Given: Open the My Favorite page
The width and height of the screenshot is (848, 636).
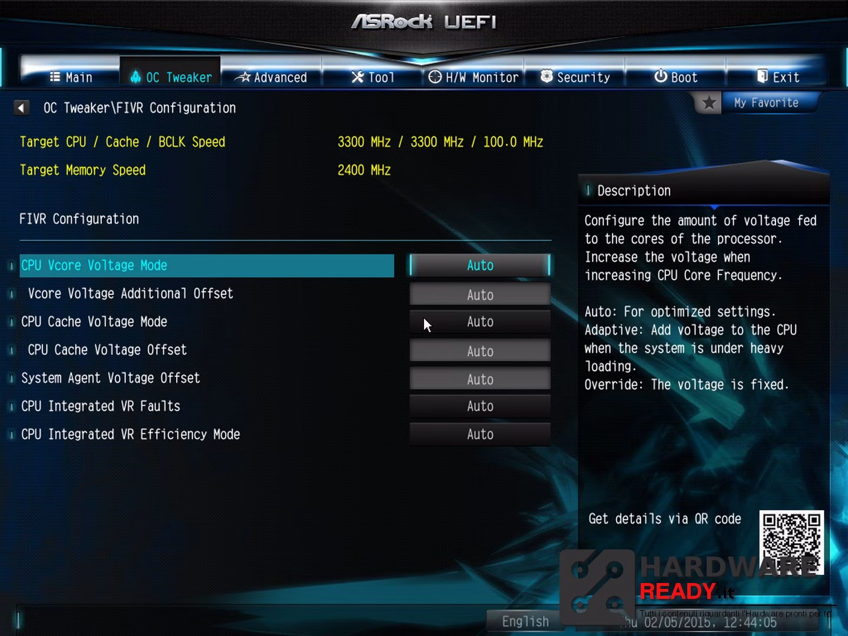Looking at the screenshot, I should point(766,103).
